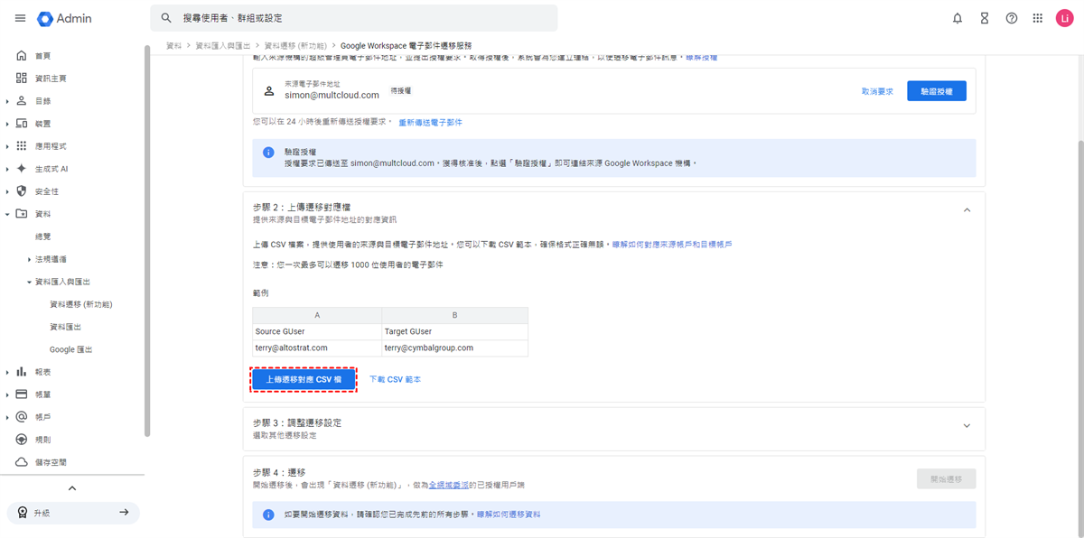
Task: Collapse the 資料 sidebar section arrow
Action: coord(7,214)
